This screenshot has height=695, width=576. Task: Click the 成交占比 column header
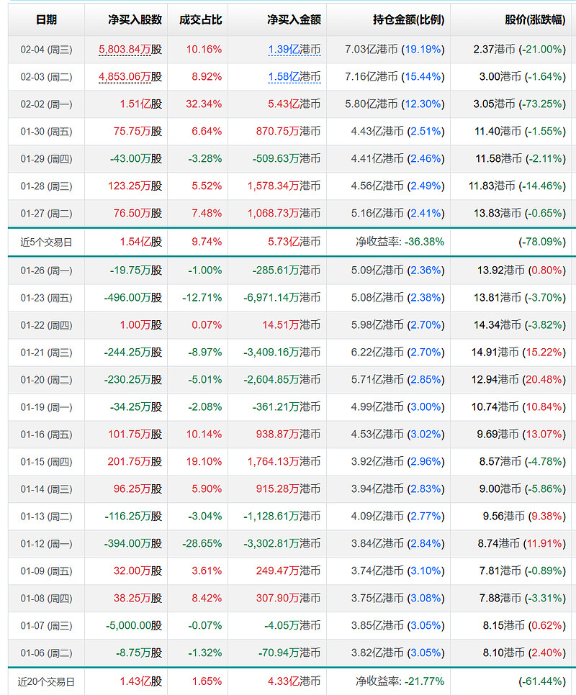pos(200,20)
